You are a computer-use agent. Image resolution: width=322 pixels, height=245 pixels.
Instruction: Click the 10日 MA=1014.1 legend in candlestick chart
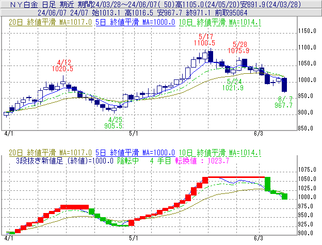[x=220, y=22]
